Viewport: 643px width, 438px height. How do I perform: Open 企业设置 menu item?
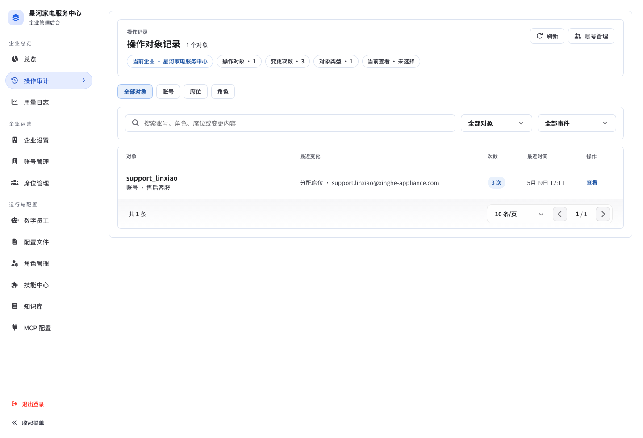pyautogui.click(x=49, y=140)
